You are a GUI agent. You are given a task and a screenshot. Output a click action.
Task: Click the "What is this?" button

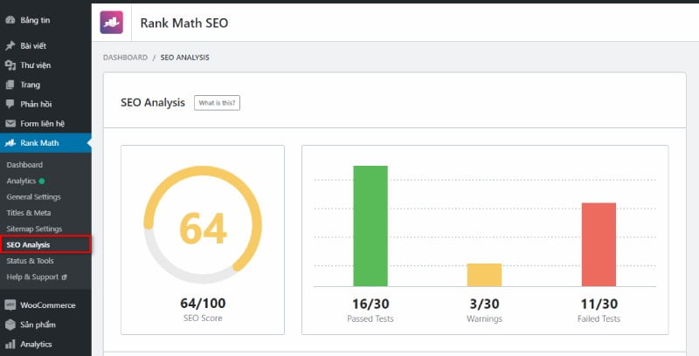pos(217,103)
